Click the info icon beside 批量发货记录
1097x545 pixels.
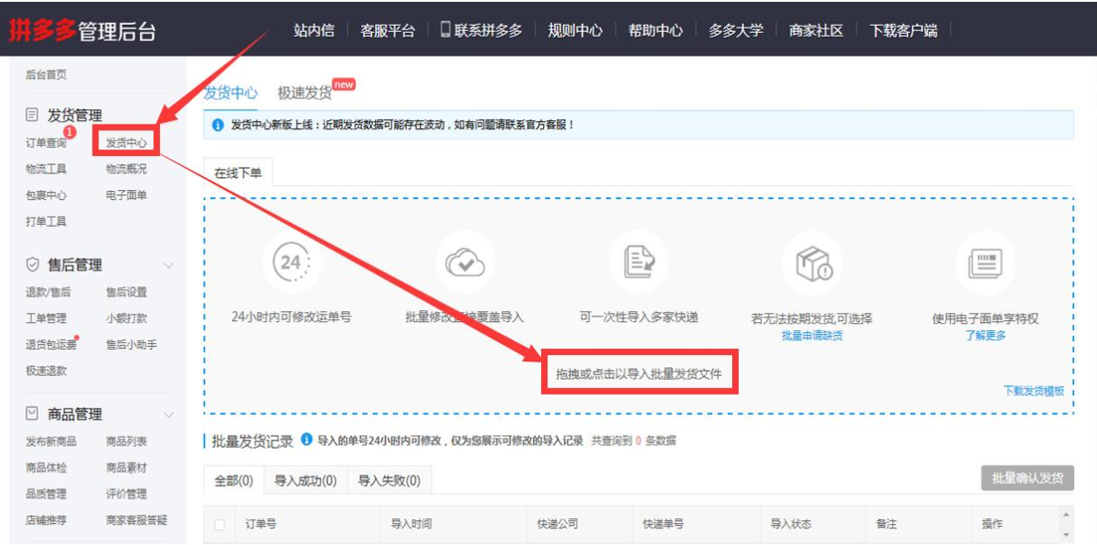pyautogui.click(x=307, y=439)
